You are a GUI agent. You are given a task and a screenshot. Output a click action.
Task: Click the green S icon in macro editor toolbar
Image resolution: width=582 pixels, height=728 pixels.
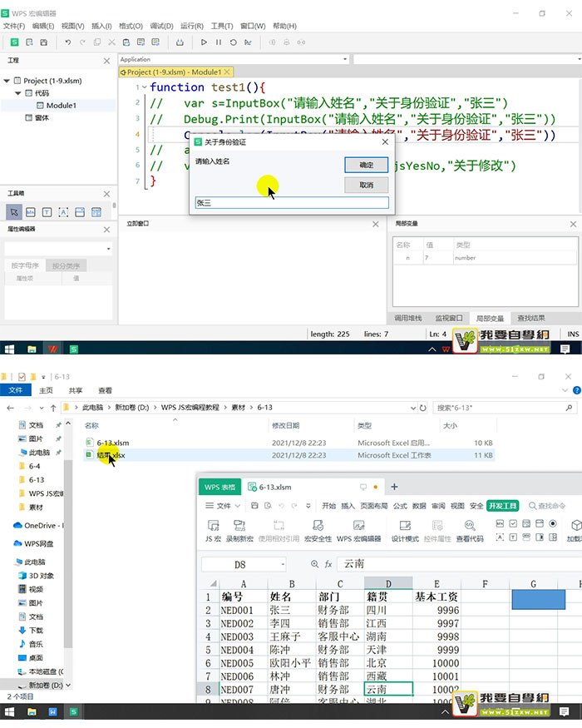click(14, 42)
